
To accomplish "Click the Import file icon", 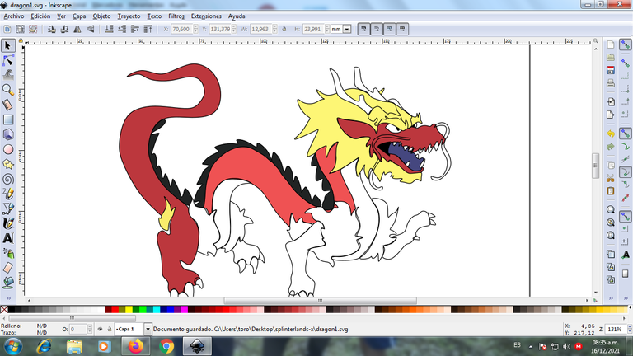I will pos(611,101).
